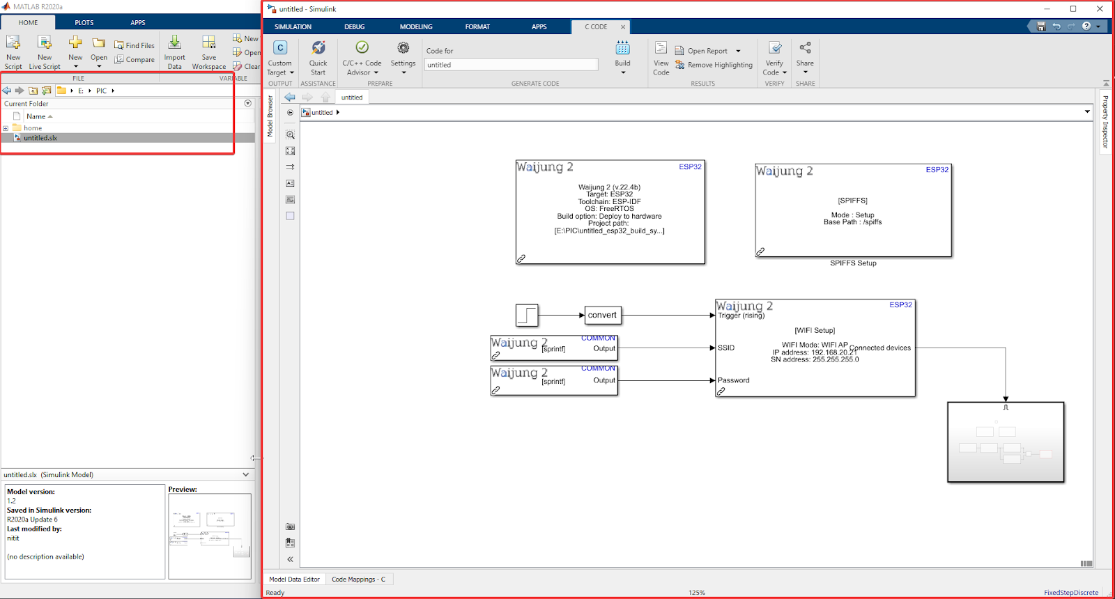Select SPIFFS Setup block
The image size is (1115, 599).
pyautogui.click(x=853, y=210)
